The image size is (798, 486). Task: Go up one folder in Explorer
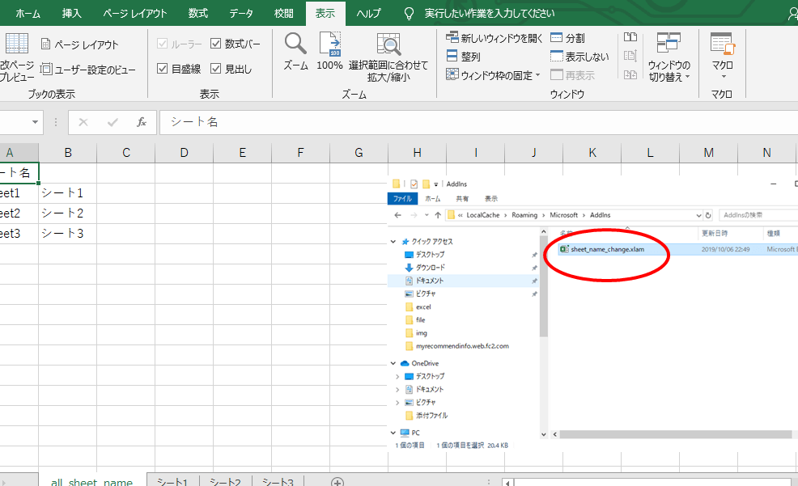click(438, 215)
